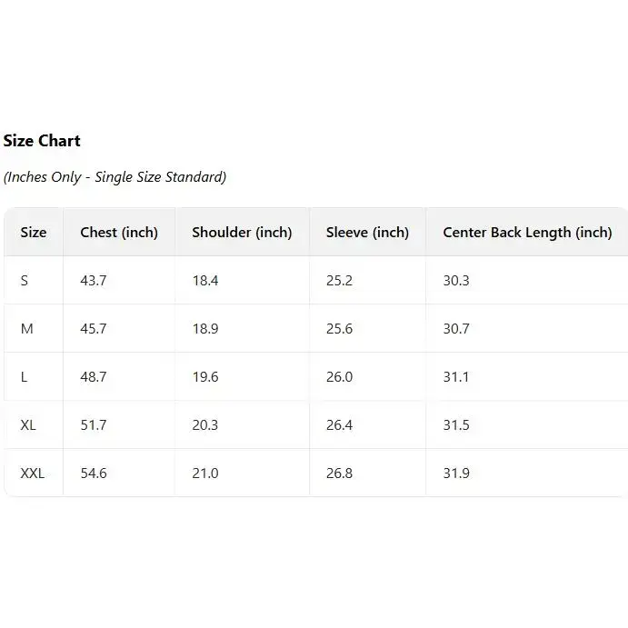Click the Shoulder (inch) column header
This screenshot has width=628, height=628.
pos(242,233)
